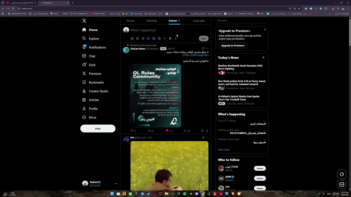The height and width of the screenshot is (197, 351).
Task: Click the location tag icon in composer
Action: point(165,39)
